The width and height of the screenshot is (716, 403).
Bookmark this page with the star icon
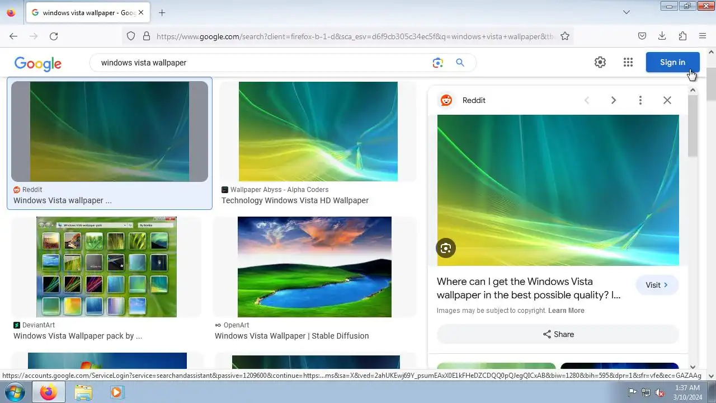tap(565, 36)
